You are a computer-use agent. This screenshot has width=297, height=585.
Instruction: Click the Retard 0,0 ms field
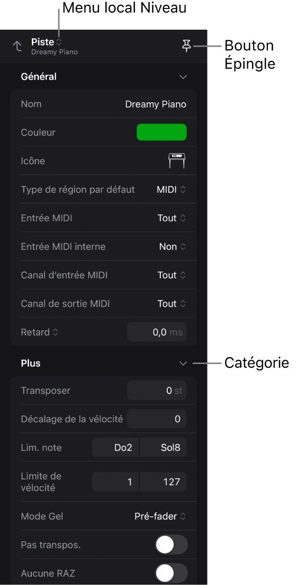[157, 332]
